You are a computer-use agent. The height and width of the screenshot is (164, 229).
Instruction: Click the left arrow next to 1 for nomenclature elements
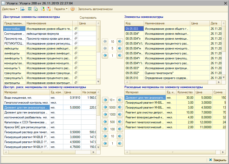tap(105, 55)
